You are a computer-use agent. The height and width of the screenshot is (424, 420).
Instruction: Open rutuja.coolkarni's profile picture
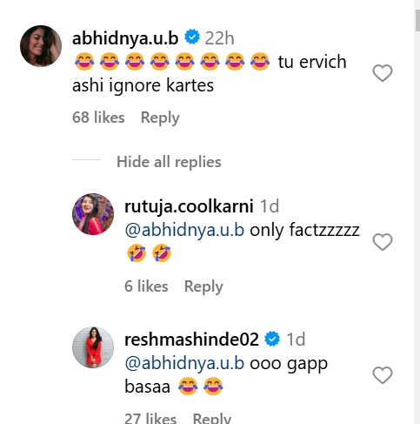click(x=93, y=214)
